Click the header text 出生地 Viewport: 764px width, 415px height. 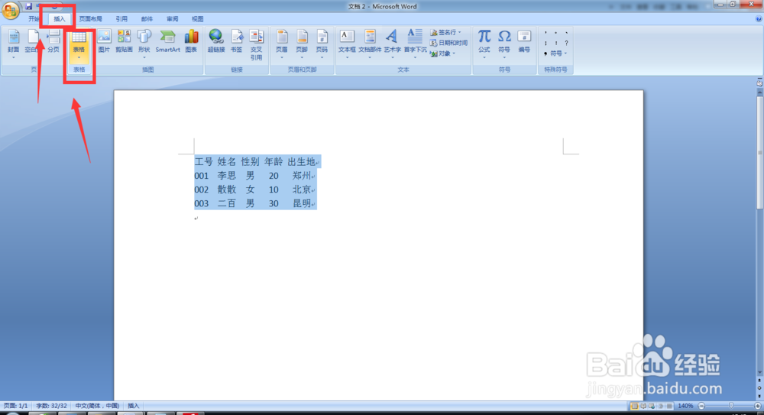click(301, 161)
